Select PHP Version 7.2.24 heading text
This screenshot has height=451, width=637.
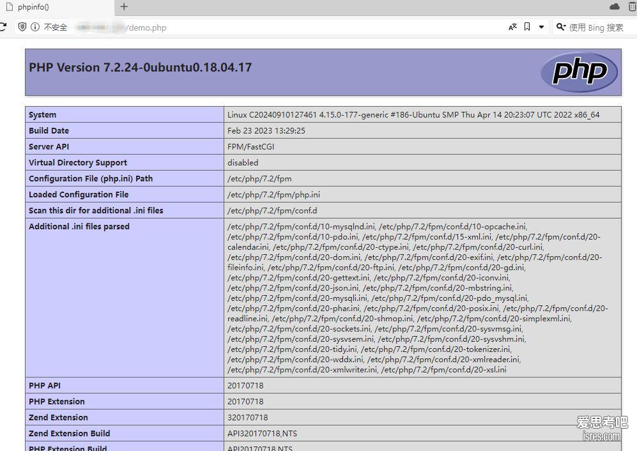coord(140,68)
